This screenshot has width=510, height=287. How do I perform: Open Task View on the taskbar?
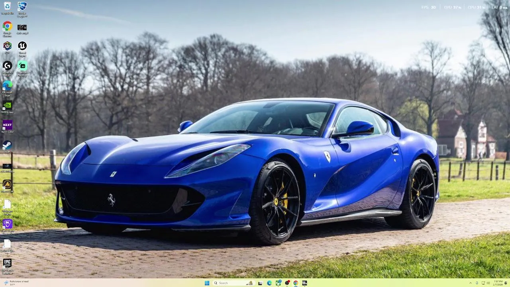(x=260, y=283)
